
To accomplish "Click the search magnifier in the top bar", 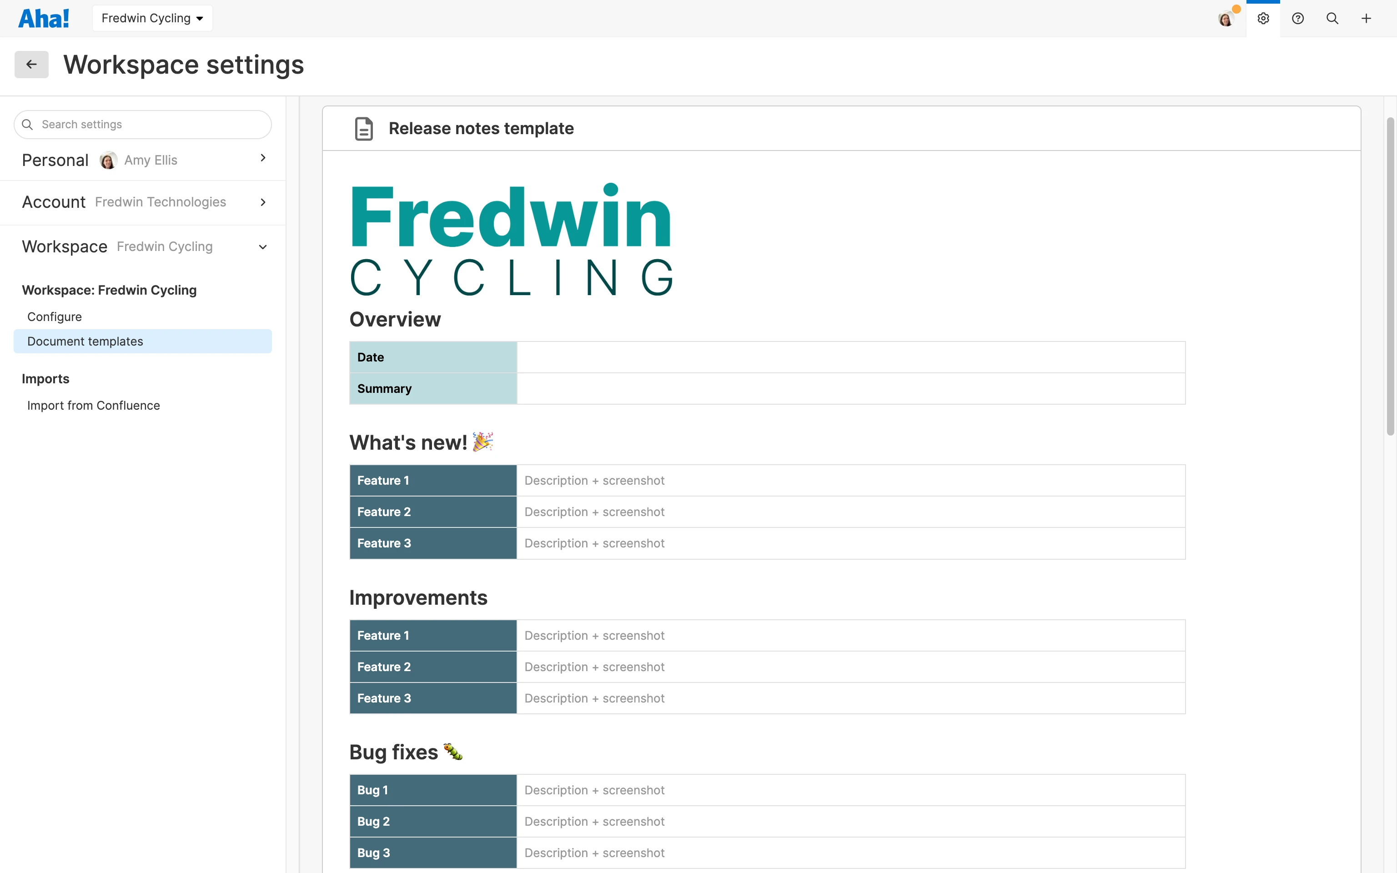I will [1332, 18].
